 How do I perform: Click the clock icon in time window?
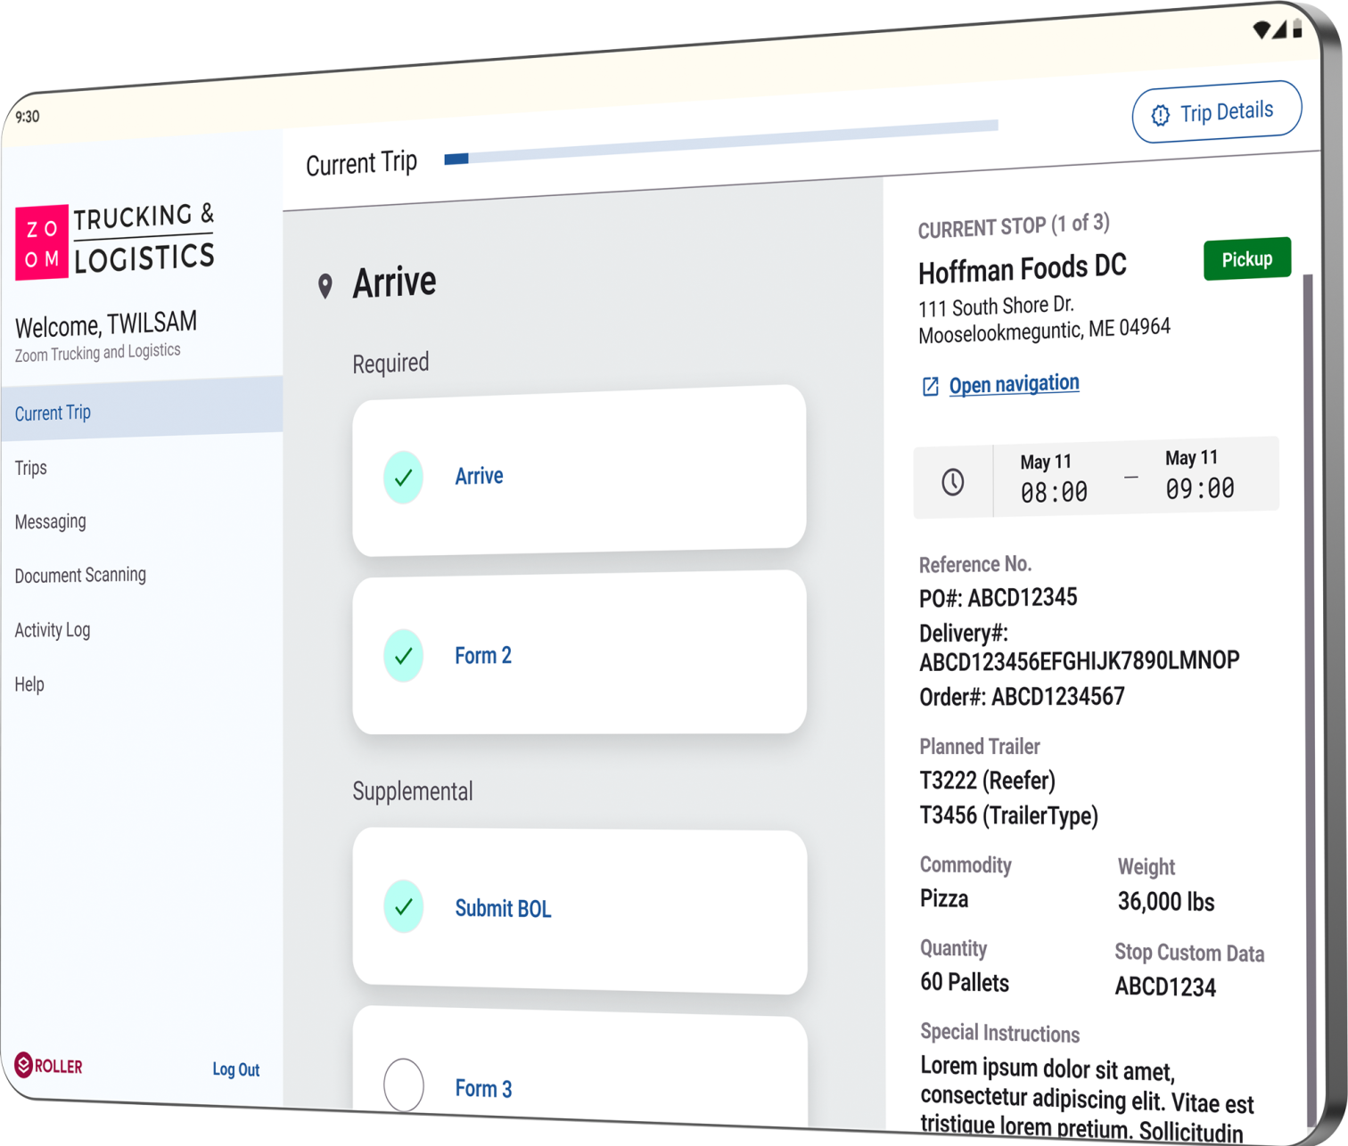(x=953, y=482)
